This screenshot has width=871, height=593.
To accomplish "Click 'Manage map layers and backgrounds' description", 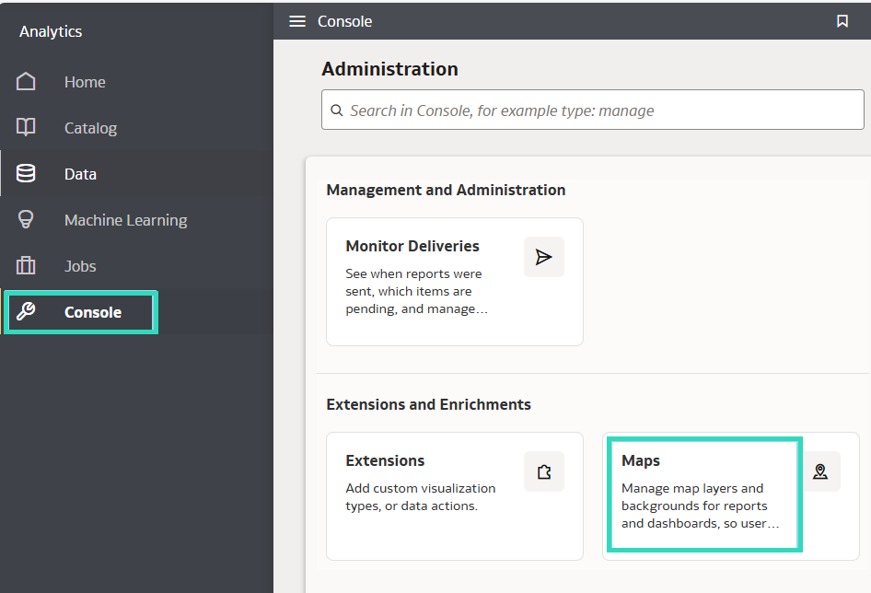I will click(700, 506).
